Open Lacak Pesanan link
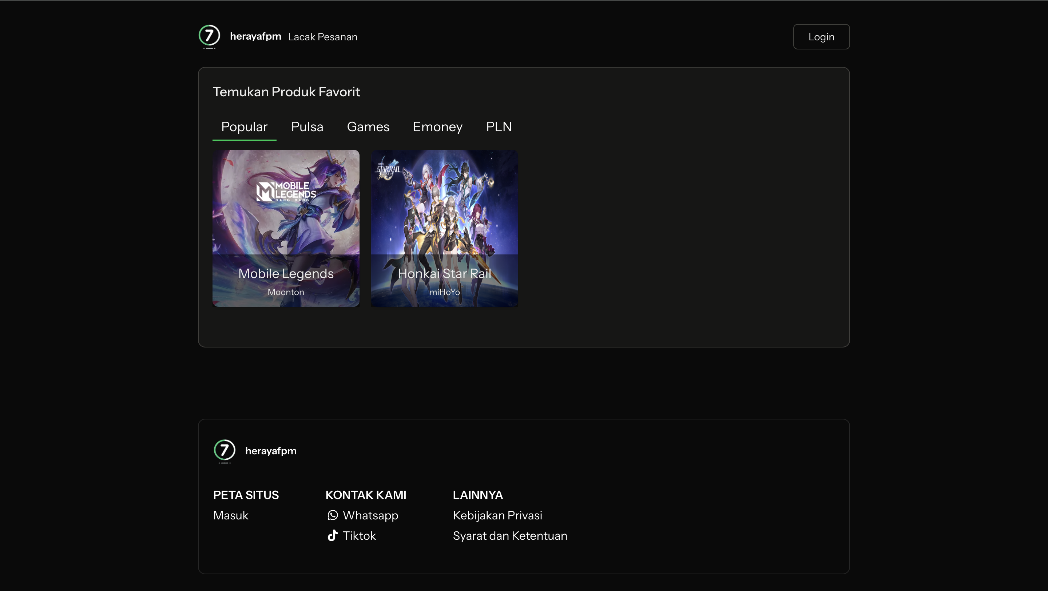The width and height of the screenshot is (1048, 591). pyautogui.click(x=323, y=37)
